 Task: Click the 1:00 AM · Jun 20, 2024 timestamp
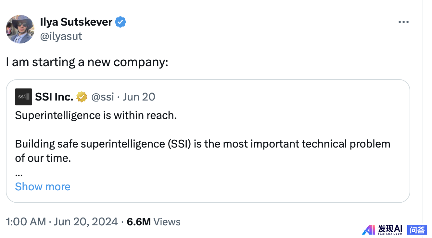click(x=62, y=222)
